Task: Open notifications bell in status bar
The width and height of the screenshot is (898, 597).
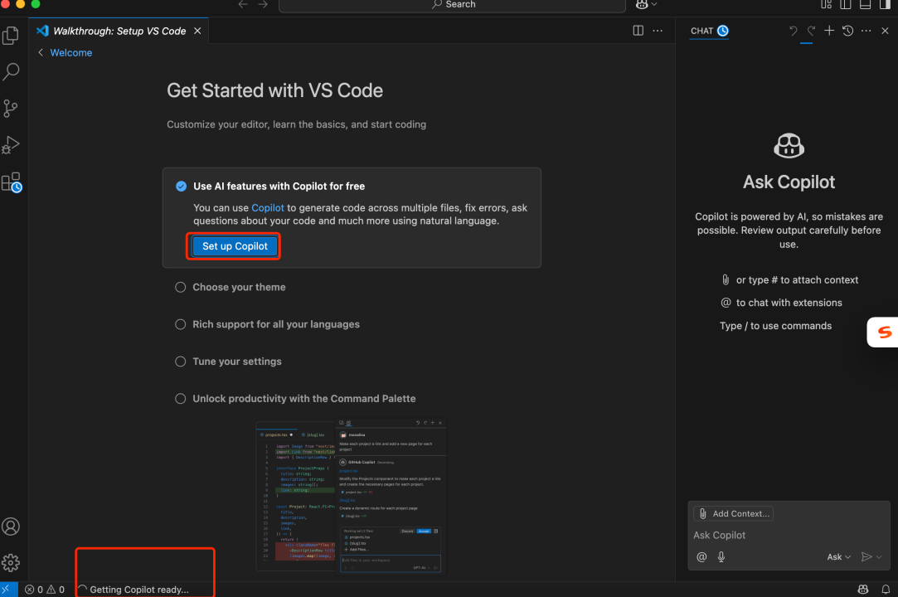Action: coord(886,589)
